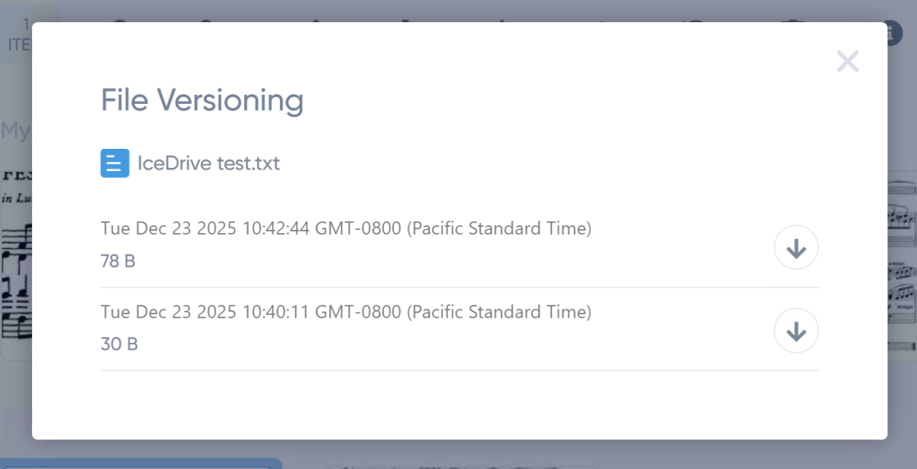The height and width of the screenshot is (469, 917).
Task: Click the sheet music thumbnail below the dialog
Action: tap(459, 463)
